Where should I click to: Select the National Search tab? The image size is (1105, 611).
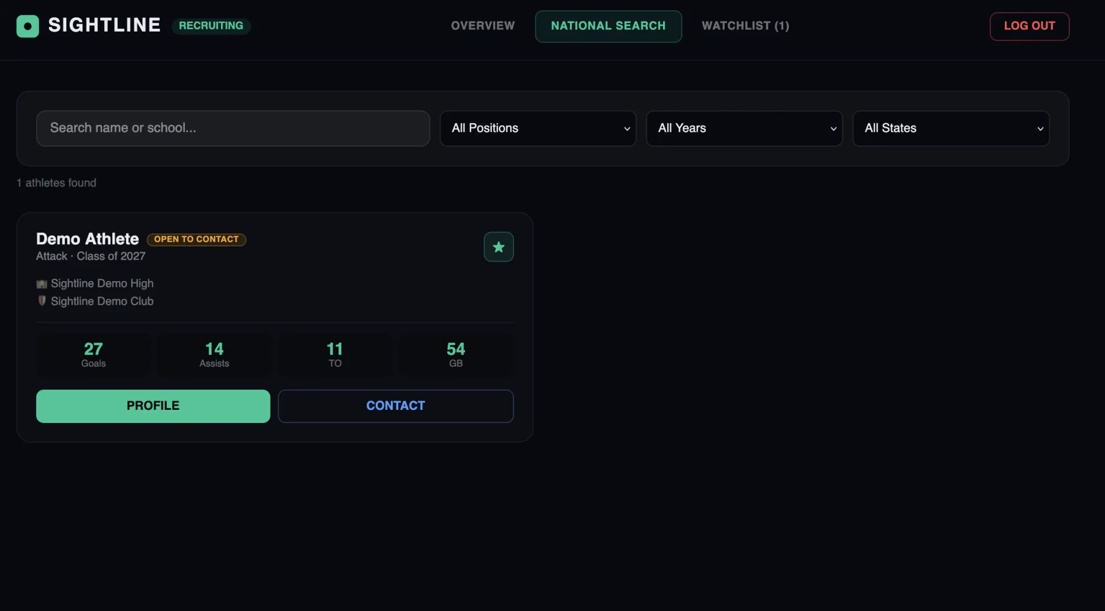point(608,26)
